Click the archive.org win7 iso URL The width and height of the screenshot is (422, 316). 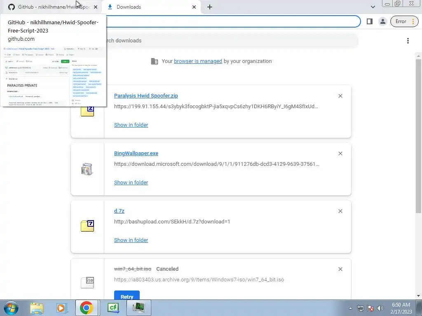point(199,280)
